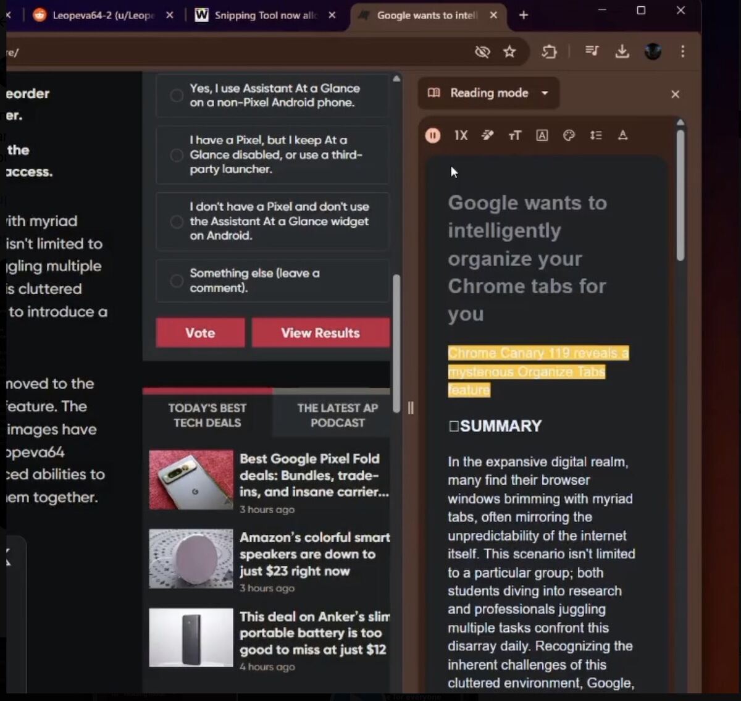
Task: Select 'I have a Pixel, but' radio option
Action: pyautogui.click(x=177, y=154)
